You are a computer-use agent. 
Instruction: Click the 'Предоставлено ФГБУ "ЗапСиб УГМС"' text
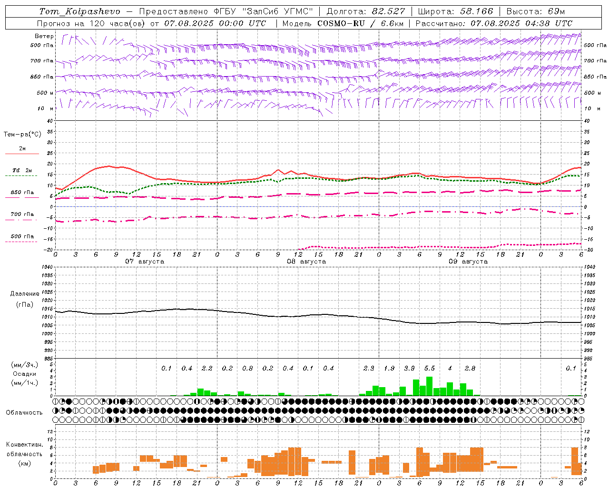click(x=226, y=11)
